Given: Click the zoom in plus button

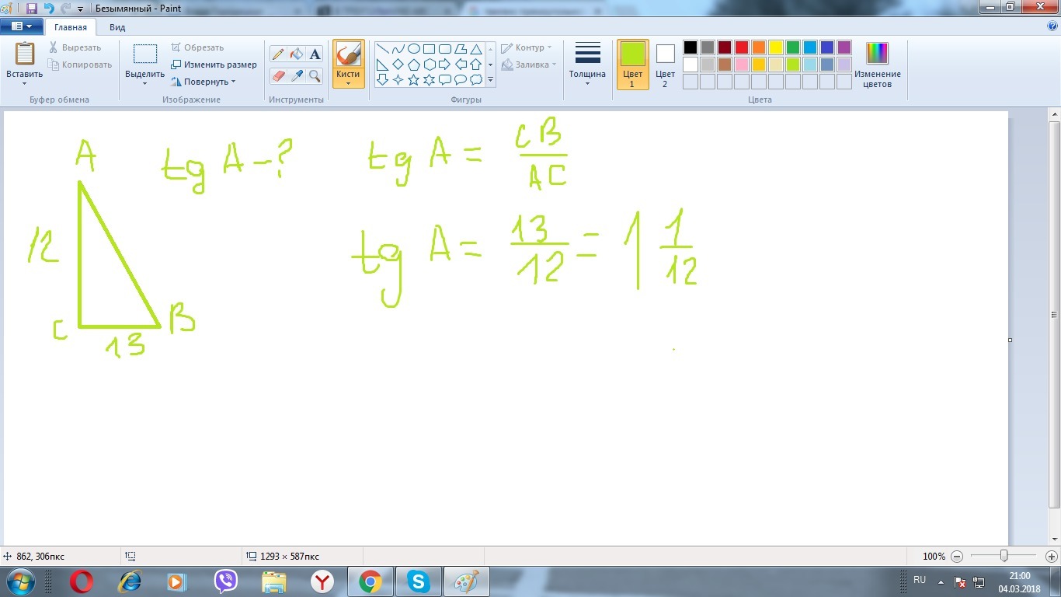Looking at the screenshot, I should (x=1052, y=557).
